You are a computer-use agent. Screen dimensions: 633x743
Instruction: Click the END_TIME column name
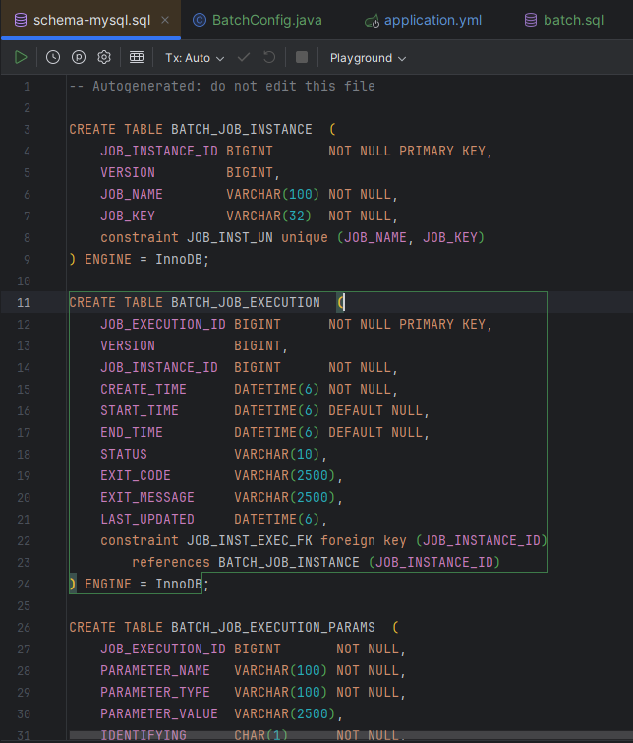[132, 433]
